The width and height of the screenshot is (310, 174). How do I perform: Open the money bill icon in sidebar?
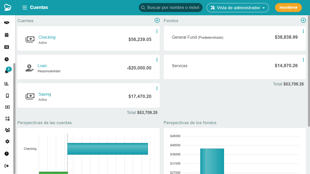pos(7,107)
